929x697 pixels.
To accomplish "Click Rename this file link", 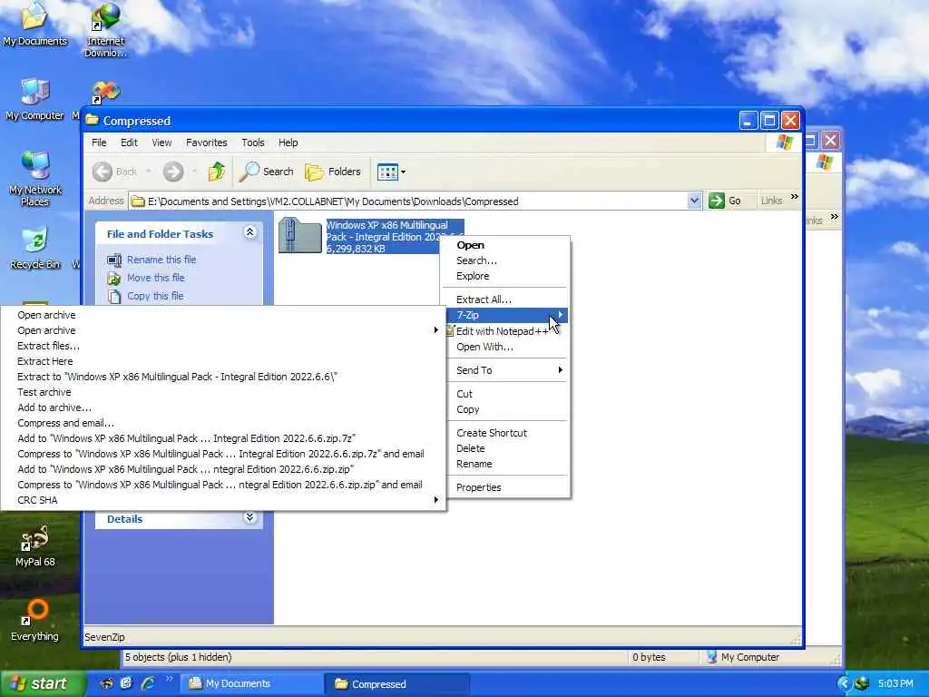I will [161, 260].
